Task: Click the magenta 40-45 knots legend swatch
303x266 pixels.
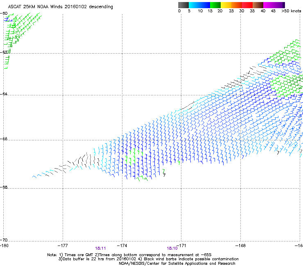Action: coord(269,5)
